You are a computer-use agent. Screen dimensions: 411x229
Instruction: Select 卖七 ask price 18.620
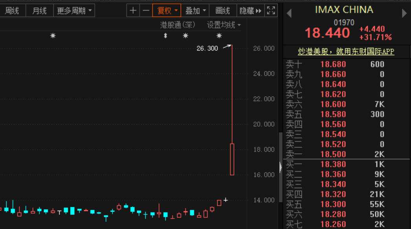point(333,94)
